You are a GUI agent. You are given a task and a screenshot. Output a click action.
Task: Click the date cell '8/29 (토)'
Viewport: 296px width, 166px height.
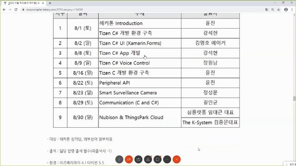(x=83, y=102)
